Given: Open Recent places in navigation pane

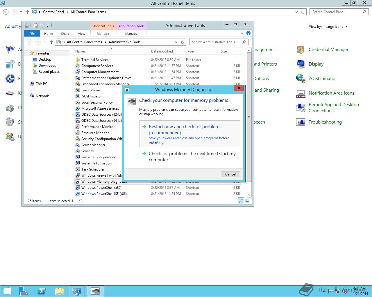Looking at the screenshot, I should (49, 72).
